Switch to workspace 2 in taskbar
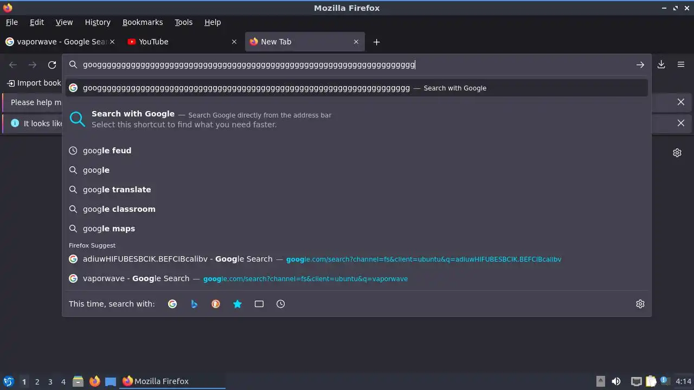 pyautogui.click(x=37, y=382)
